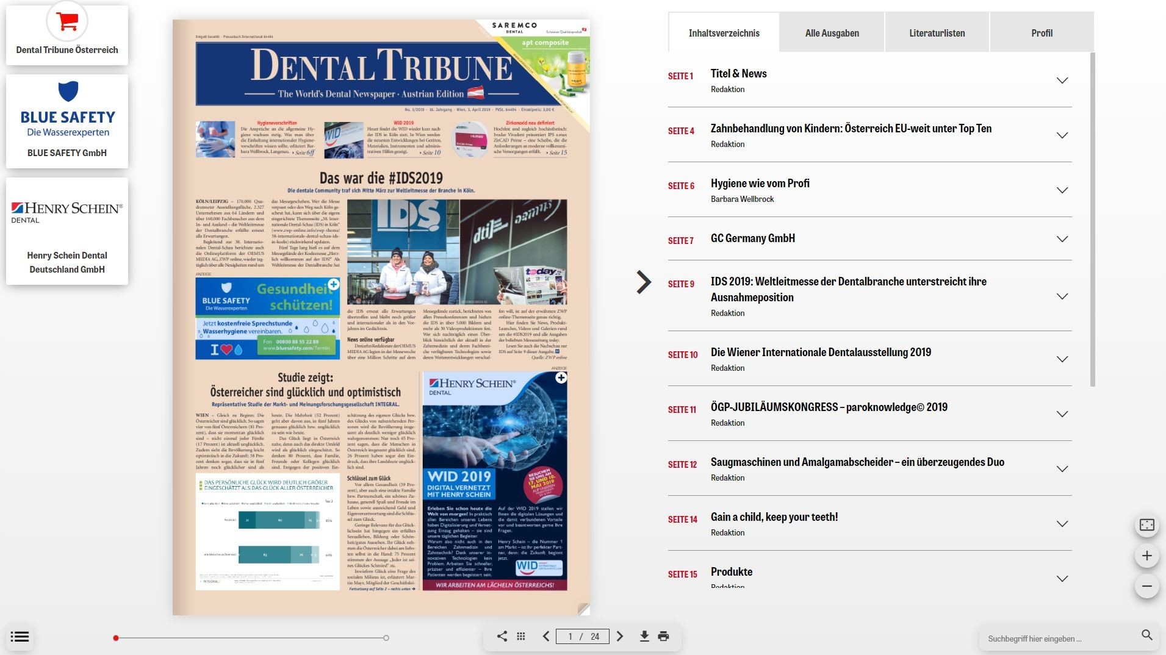Zoom out with the minus button
This screenshot has height=655, width=1166.
pos(1147,586)
